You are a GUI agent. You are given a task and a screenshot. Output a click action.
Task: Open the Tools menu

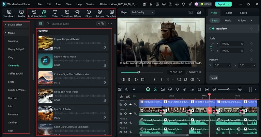pos(58,4)
